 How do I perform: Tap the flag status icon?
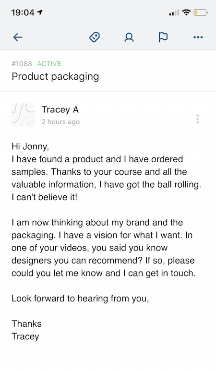163,37
